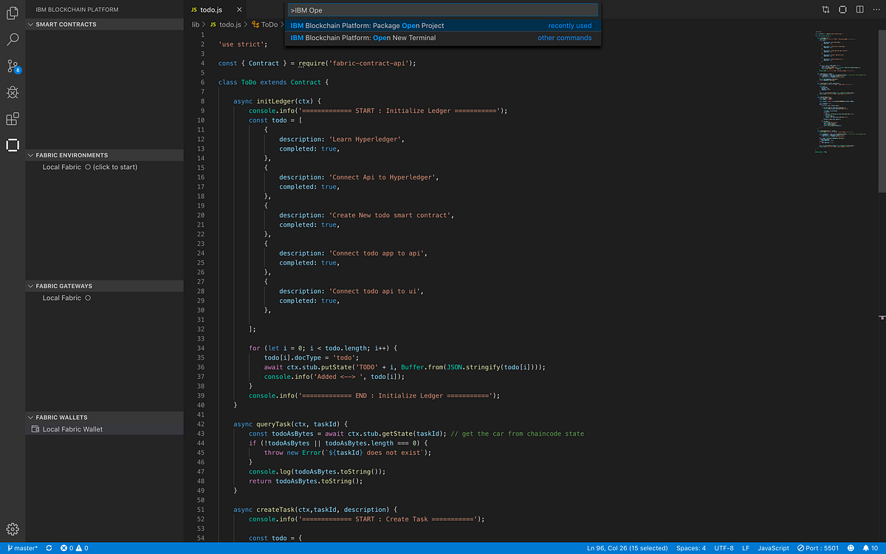Click the notifications bell in the status bar
This screenshot has width=886, height=554.
click(866, 547)
